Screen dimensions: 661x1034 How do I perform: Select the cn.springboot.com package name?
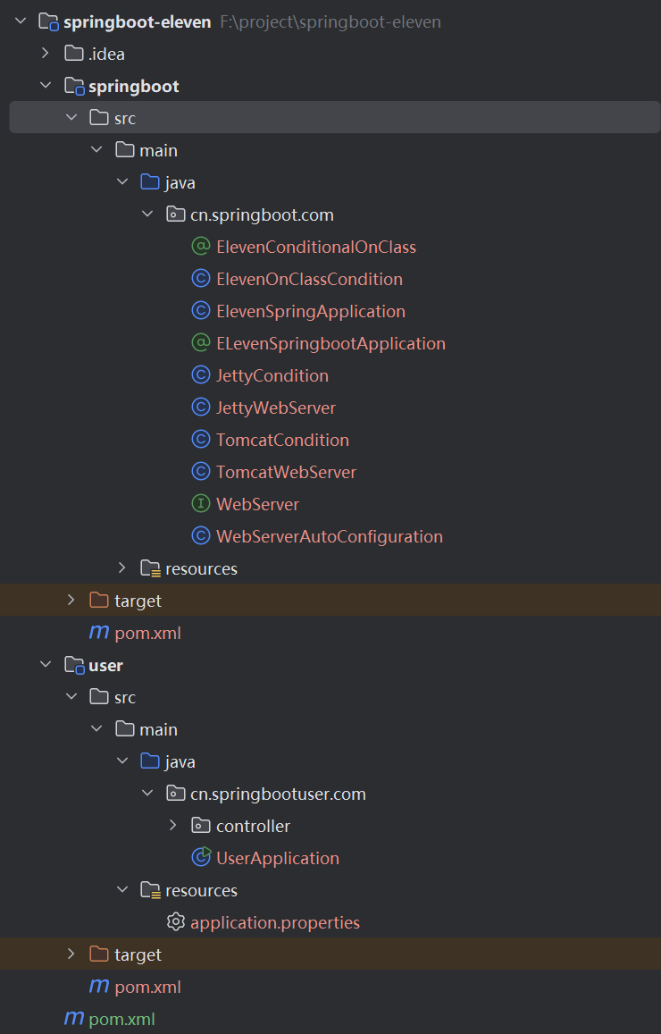coord(262,215)
